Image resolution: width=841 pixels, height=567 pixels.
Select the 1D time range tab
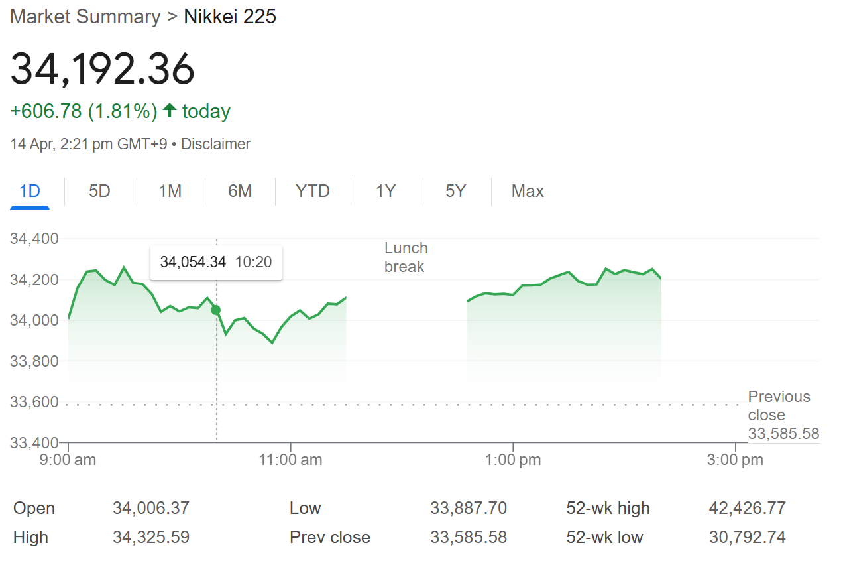click(30, 192)
